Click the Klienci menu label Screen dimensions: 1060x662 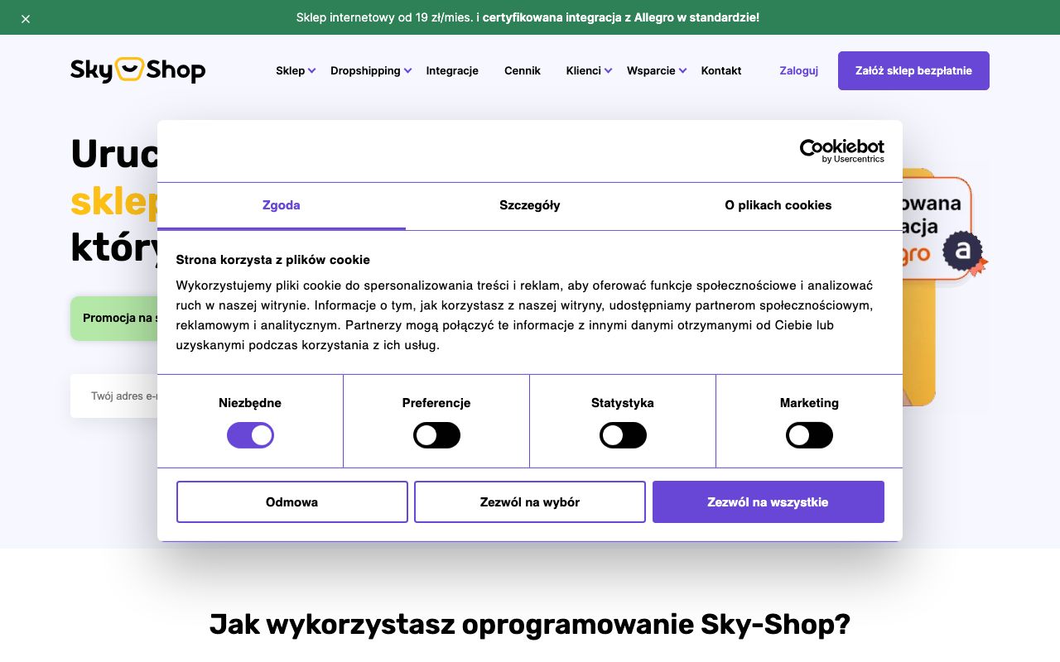coord(584,70)
